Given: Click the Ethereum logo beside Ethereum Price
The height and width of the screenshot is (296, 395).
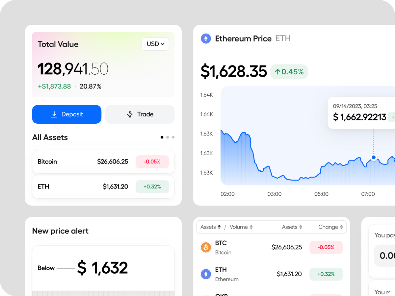Looking at the screenshot, I should click(x=206, y=39).
